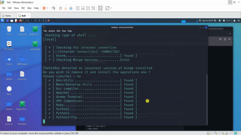
Task: Switch to workspace 3
Action: [x=39, y=21]
